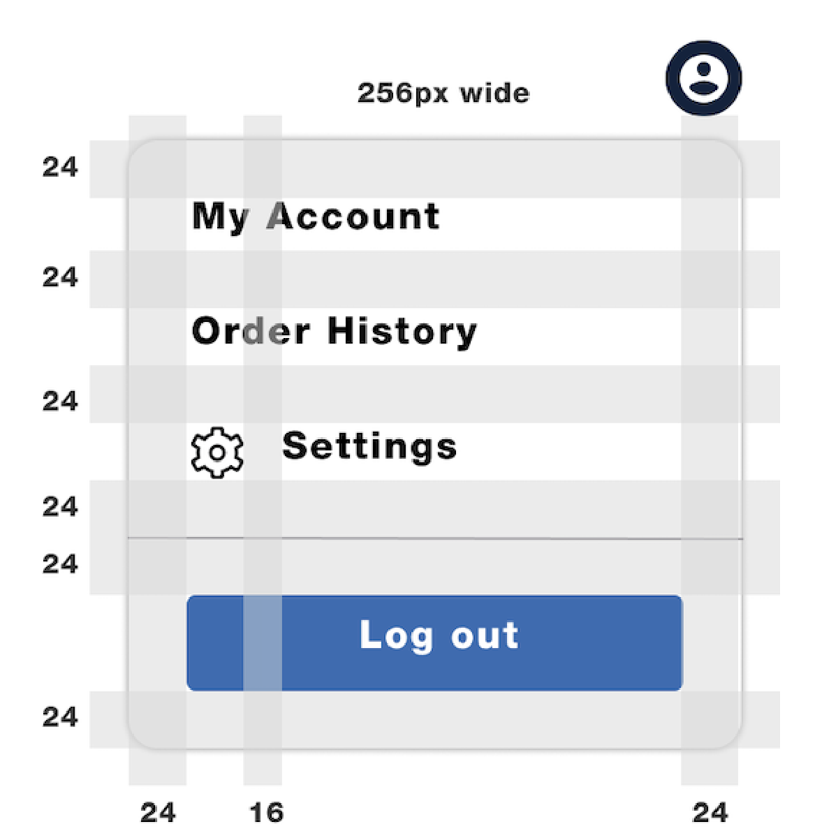The width and height of the screenshot is (838, 838).
Task: Click the Settings text label
Action: [369, 446]
